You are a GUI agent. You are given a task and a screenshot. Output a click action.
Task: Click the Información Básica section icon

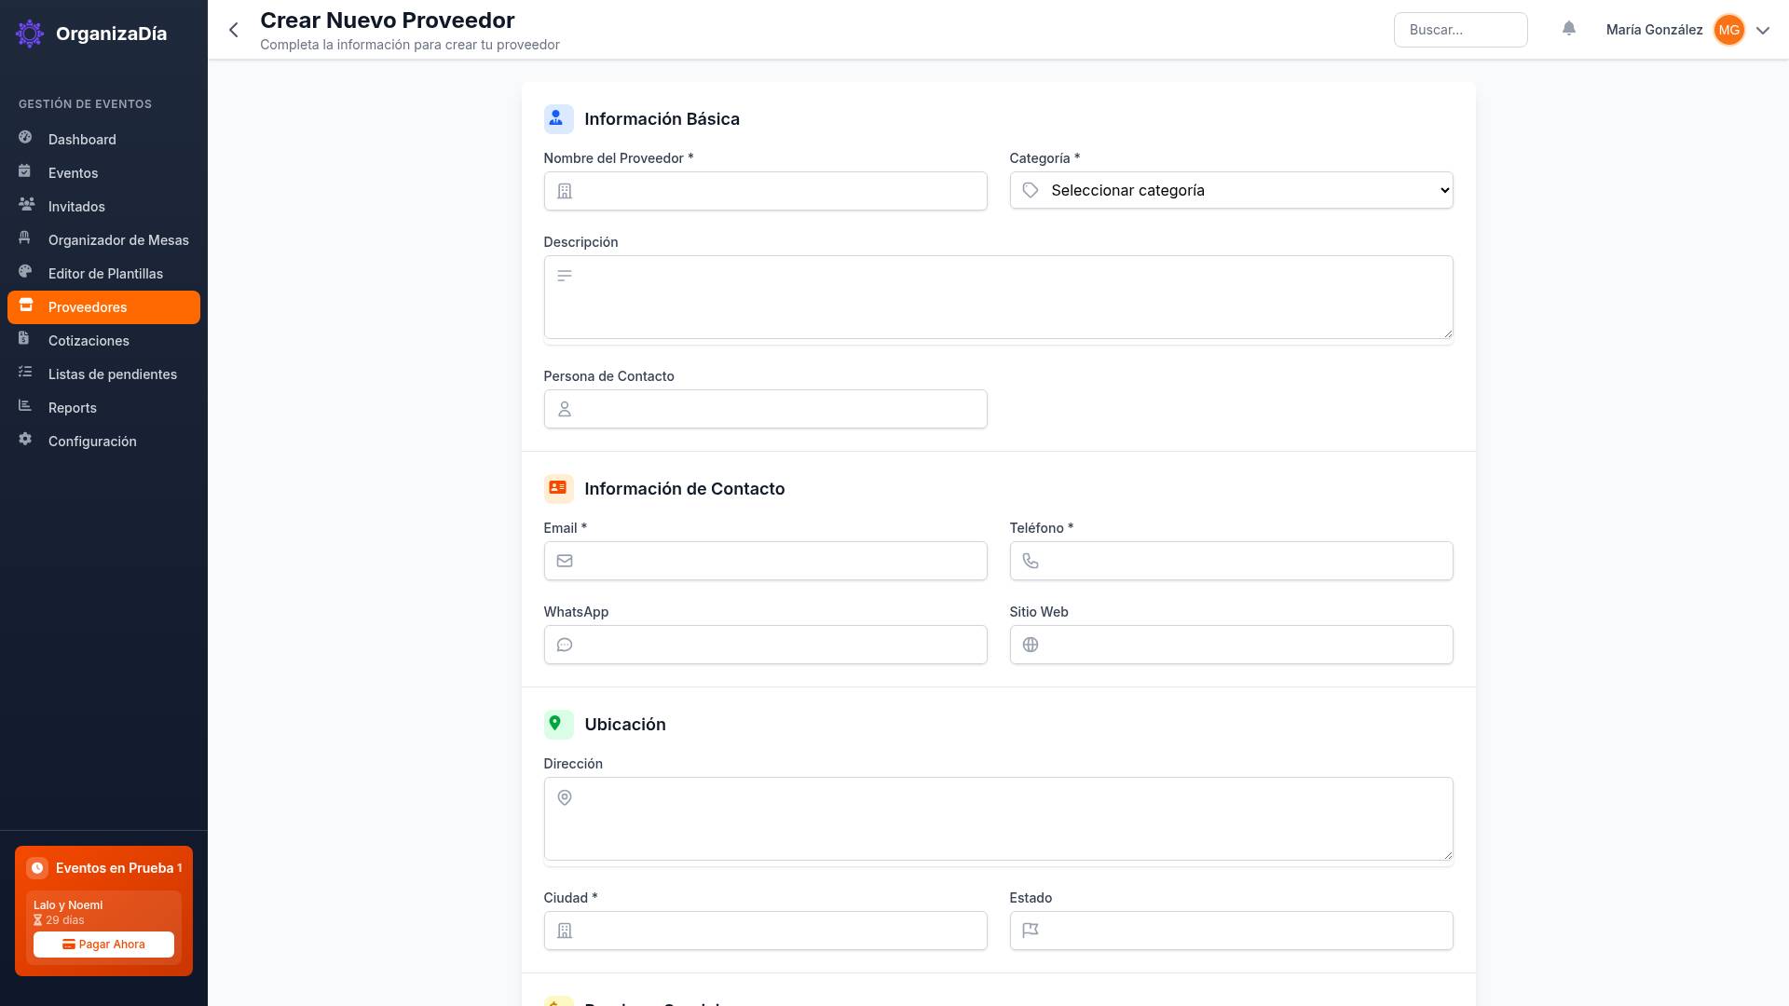(558, 118)
